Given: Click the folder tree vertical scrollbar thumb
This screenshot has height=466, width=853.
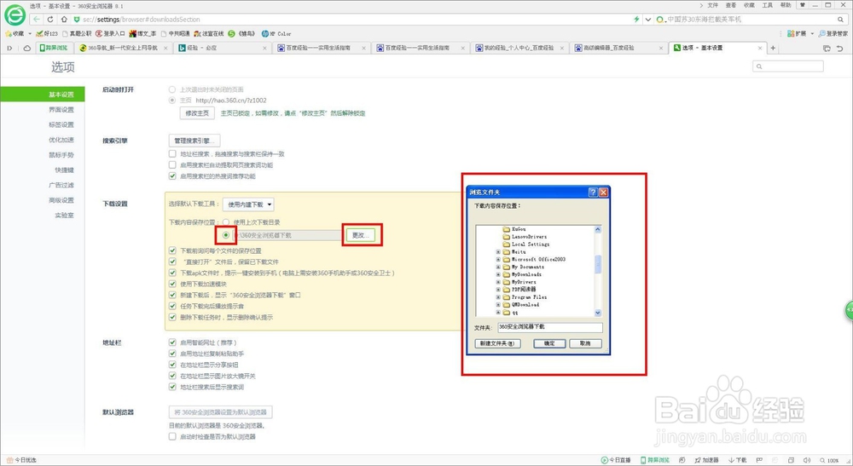Looking at the screenshot, I should [x=598, y=264].
